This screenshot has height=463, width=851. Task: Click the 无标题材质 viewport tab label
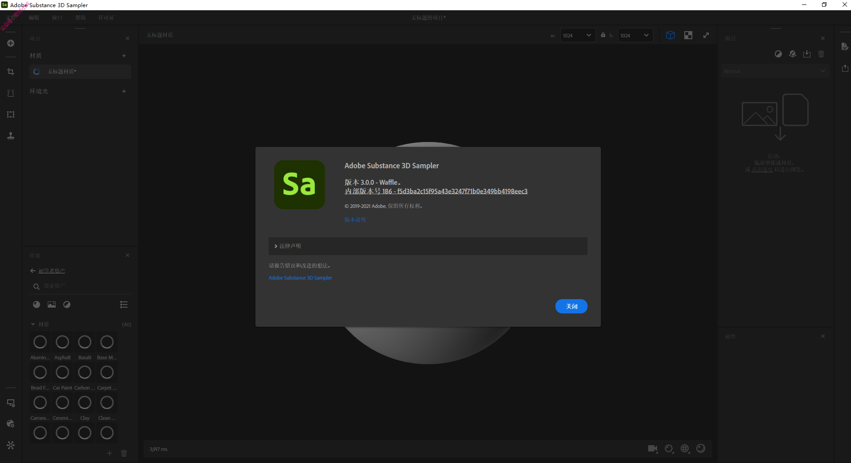click(160, 35)
